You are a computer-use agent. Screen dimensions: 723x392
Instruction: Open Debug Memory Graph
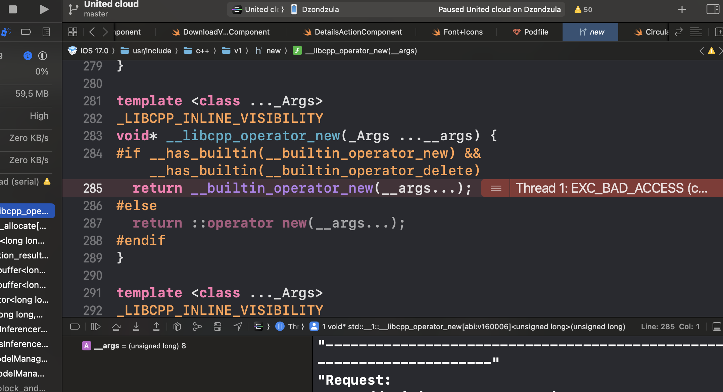click(197, 327)
